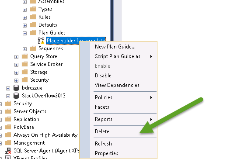
Task: Select Disable in the context menu
Action: [x=103, y=76]
